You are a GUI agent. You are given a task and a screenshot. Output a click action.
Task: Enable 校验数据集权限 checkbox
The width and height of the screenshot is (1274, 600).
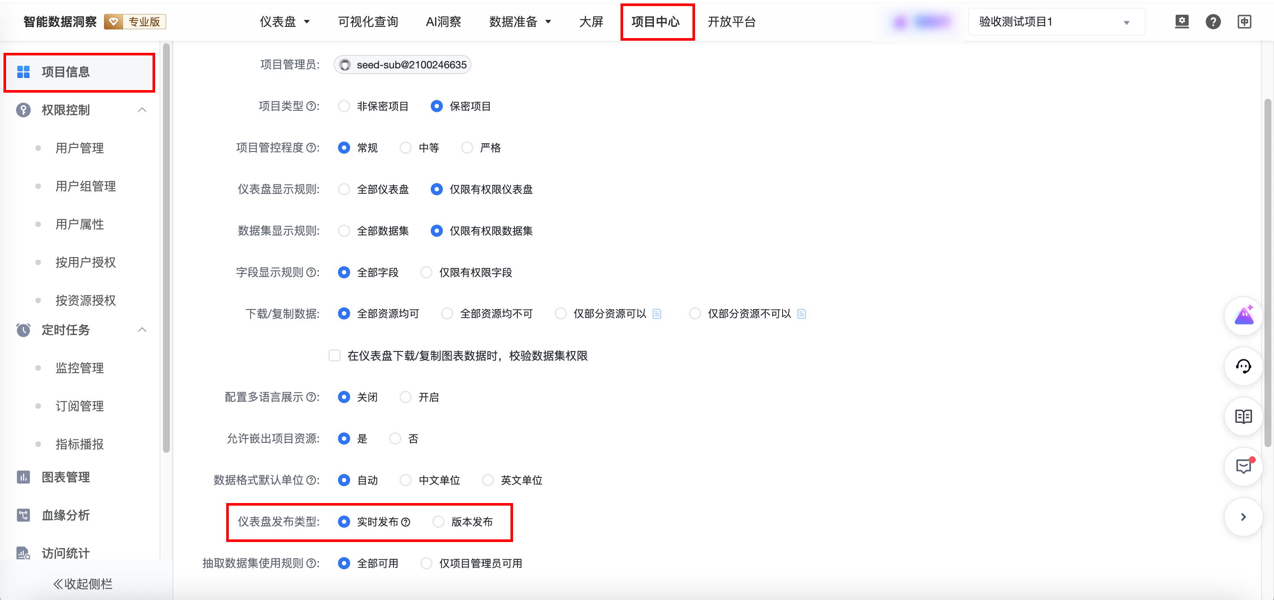[x=335, y=355]
